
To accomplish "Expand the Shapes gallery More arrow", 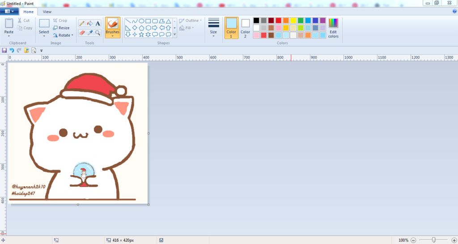I will tap(175, 34).
